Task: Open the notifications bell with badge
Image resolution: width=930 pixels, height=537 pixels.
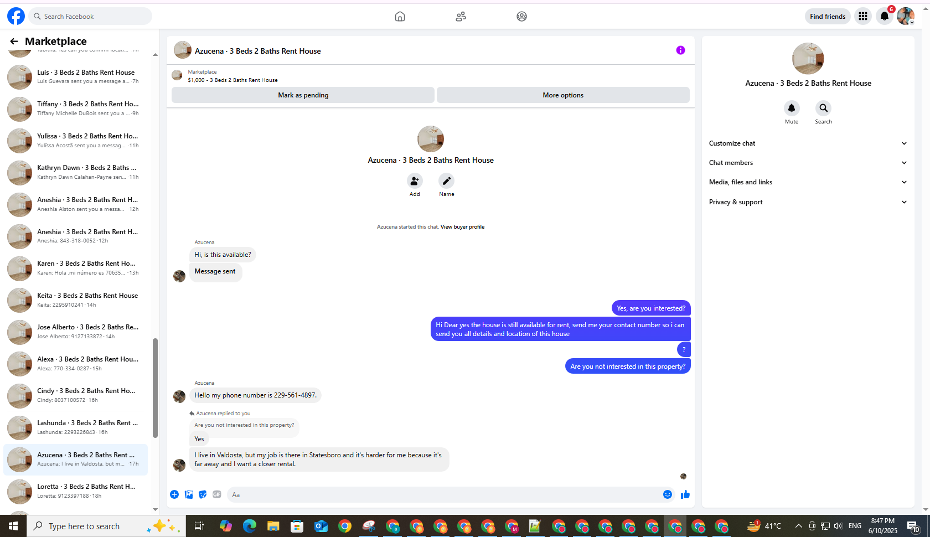Action: (885, 16)
